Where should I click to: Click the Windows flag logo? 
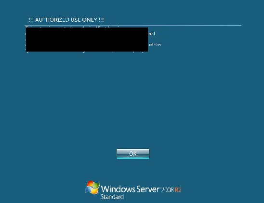(x=92, y=188)
